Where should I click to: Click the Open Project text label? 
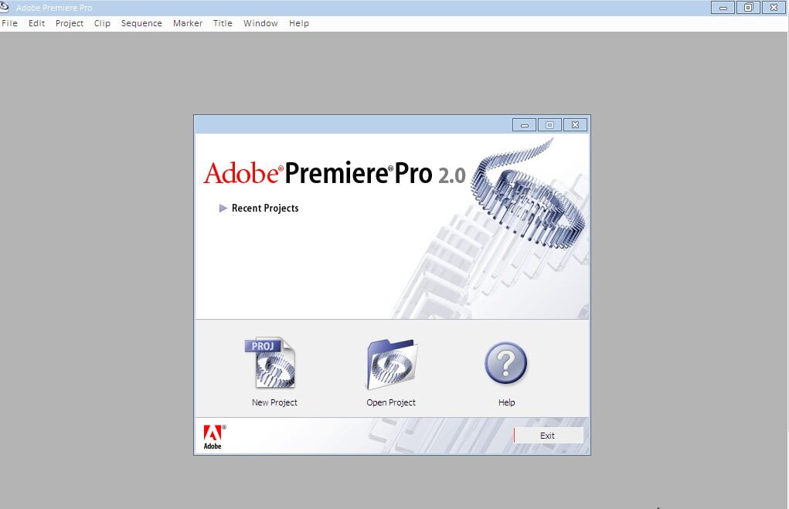click(391, 402)
